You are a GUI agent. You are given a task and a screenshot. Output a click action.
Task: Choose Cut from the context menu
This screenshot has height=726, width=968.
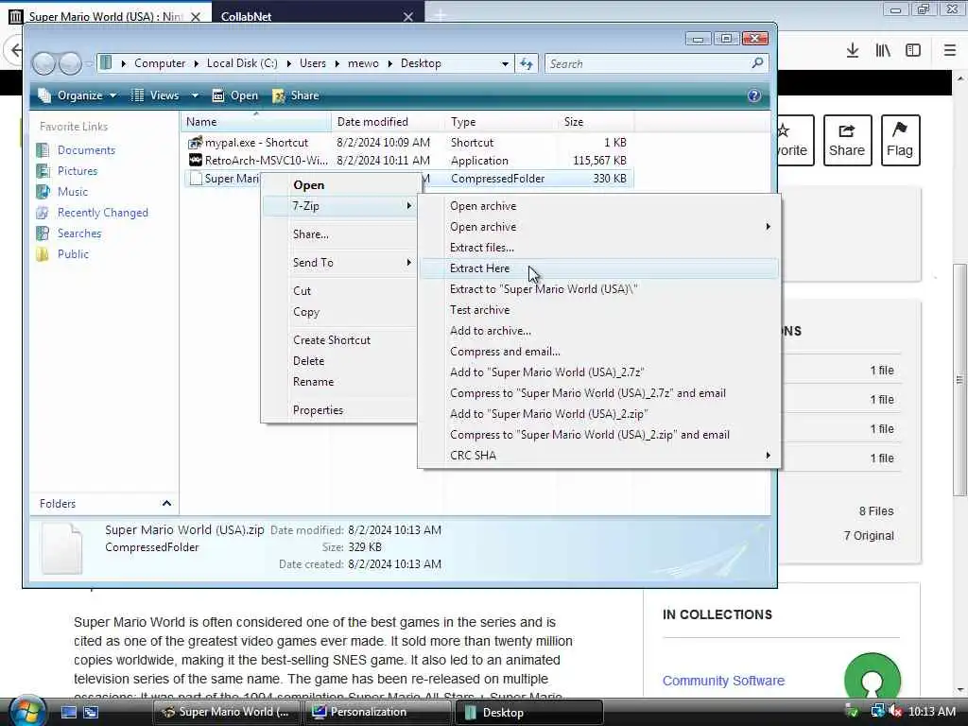pos(339,291)
